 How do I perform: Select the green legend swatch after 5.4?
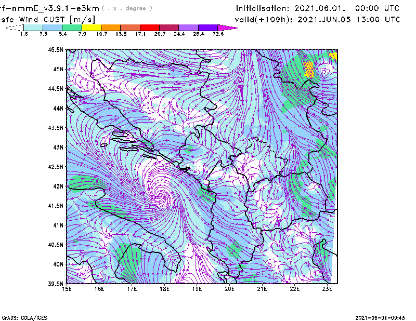click(x=72, y=28)
